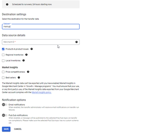The width and height of the screenshot is (143, 133).
Task: Open Regional Inventories help icon
Action: [x=26, y=55]
